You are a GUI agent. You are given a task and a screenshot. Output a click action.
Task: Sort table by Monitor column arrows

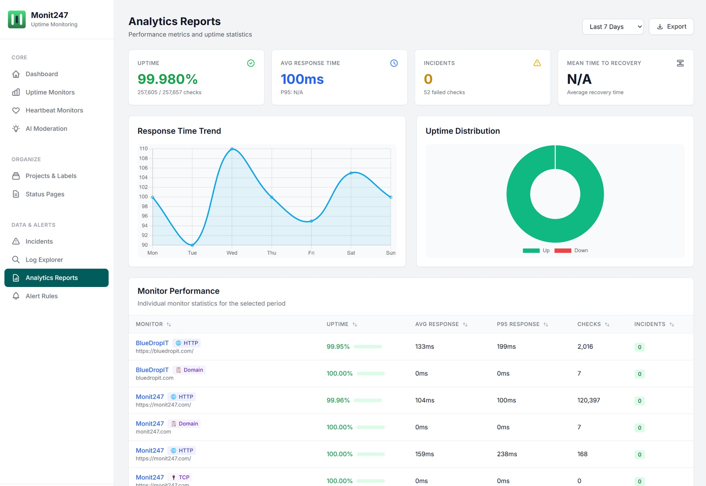pos(169,324)
